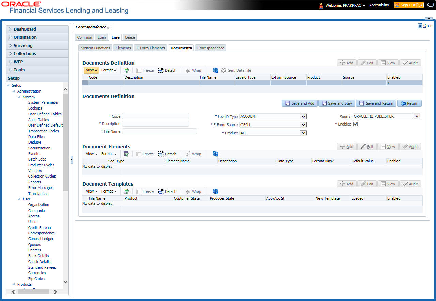Click the Oracle O icon at top right
This screenshot has width=436, height=301.
[x=430, y=5]
